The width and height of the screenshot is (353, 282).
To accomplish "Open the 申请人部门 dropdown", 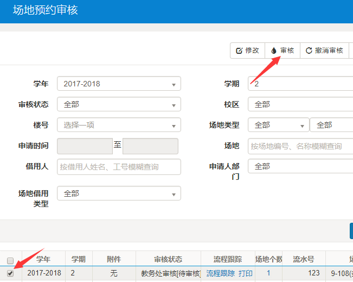I will pos(300,166).
